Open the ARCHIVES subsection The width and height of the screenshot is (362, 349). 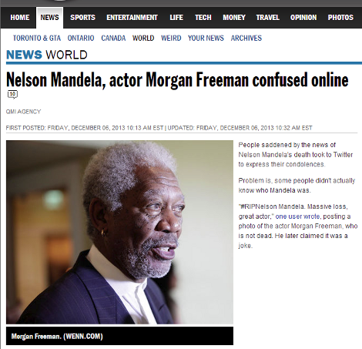coord(246,38)
